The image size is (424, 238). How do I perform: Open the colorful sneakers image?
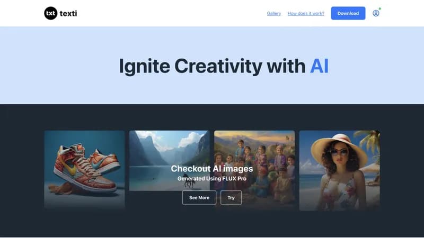[x=84, y=170]
